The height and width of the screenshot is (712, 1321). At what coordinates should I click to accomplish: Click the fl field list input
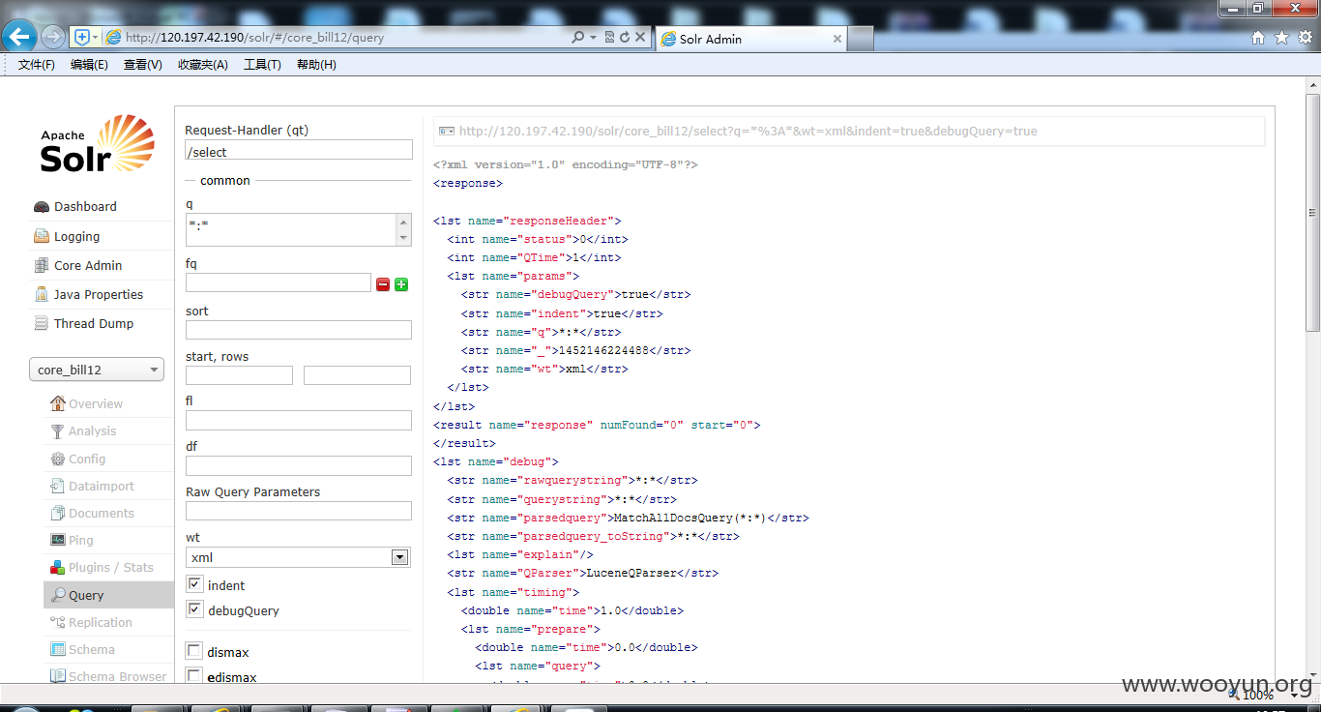299,420
